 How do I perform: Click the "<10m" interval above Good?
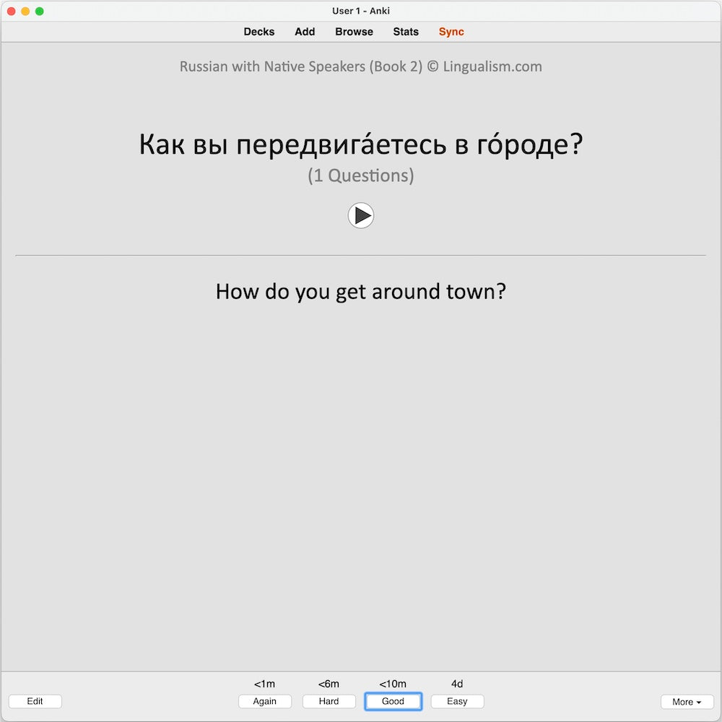click(393, 684)
